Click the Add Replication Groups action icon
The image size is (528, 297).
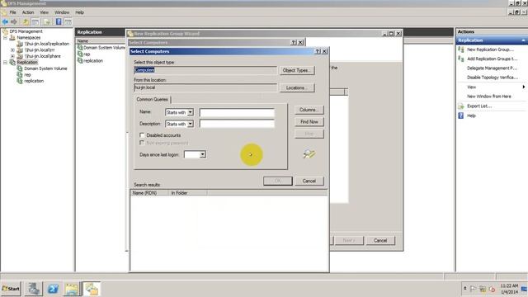click(x=460, y=59)
